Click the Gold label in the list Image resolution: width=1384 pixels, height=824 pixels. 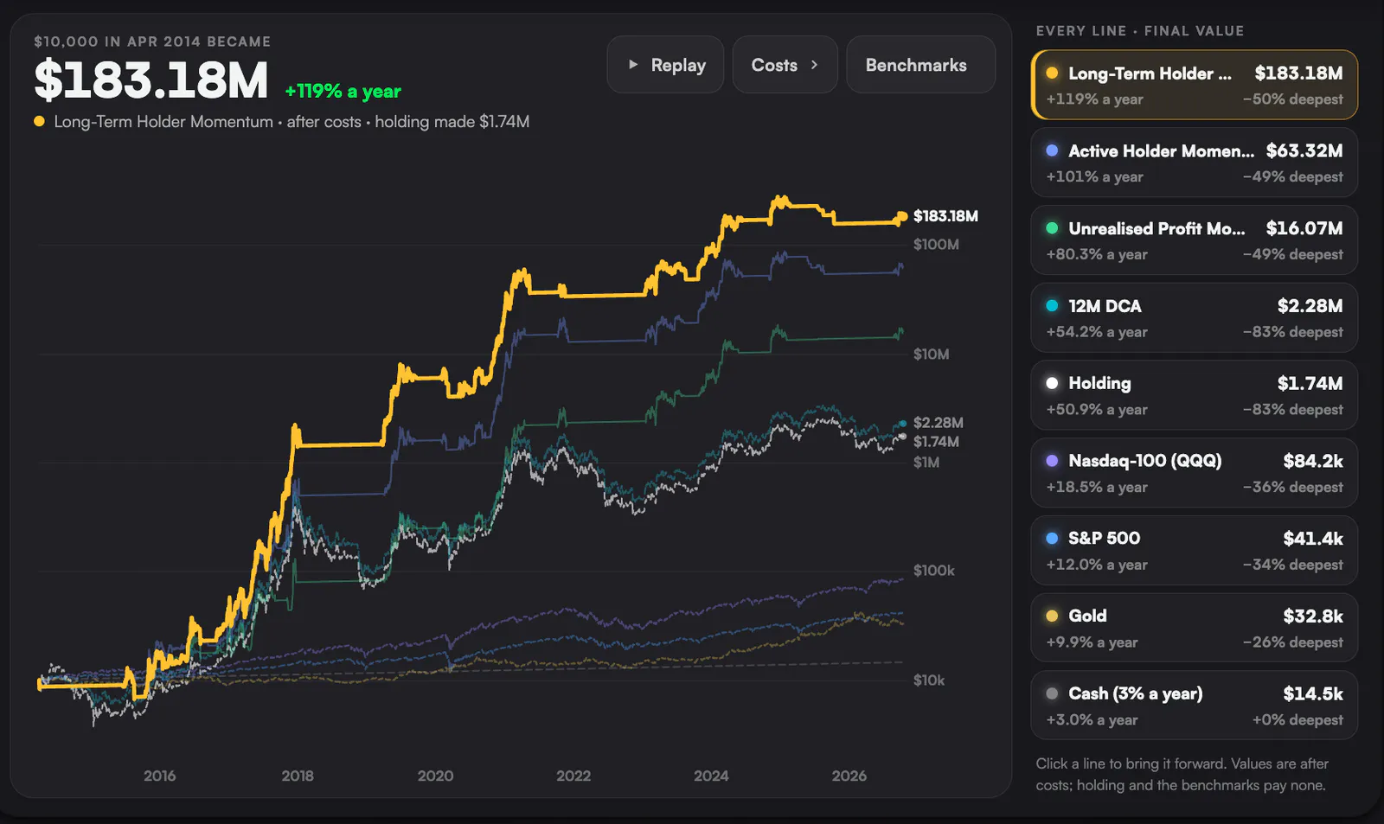pos(1087,616)
